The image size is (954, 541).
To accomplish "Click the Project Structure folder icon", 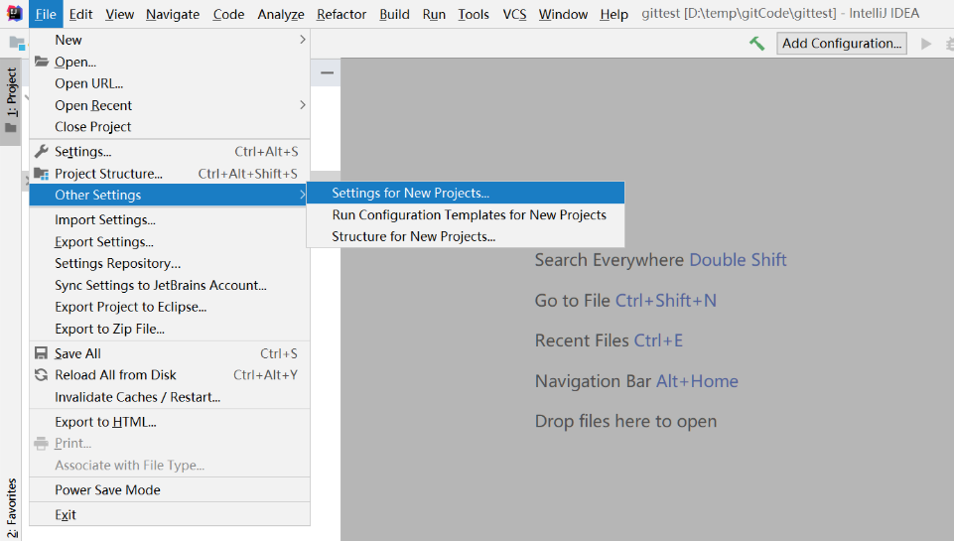I will 42,174.
